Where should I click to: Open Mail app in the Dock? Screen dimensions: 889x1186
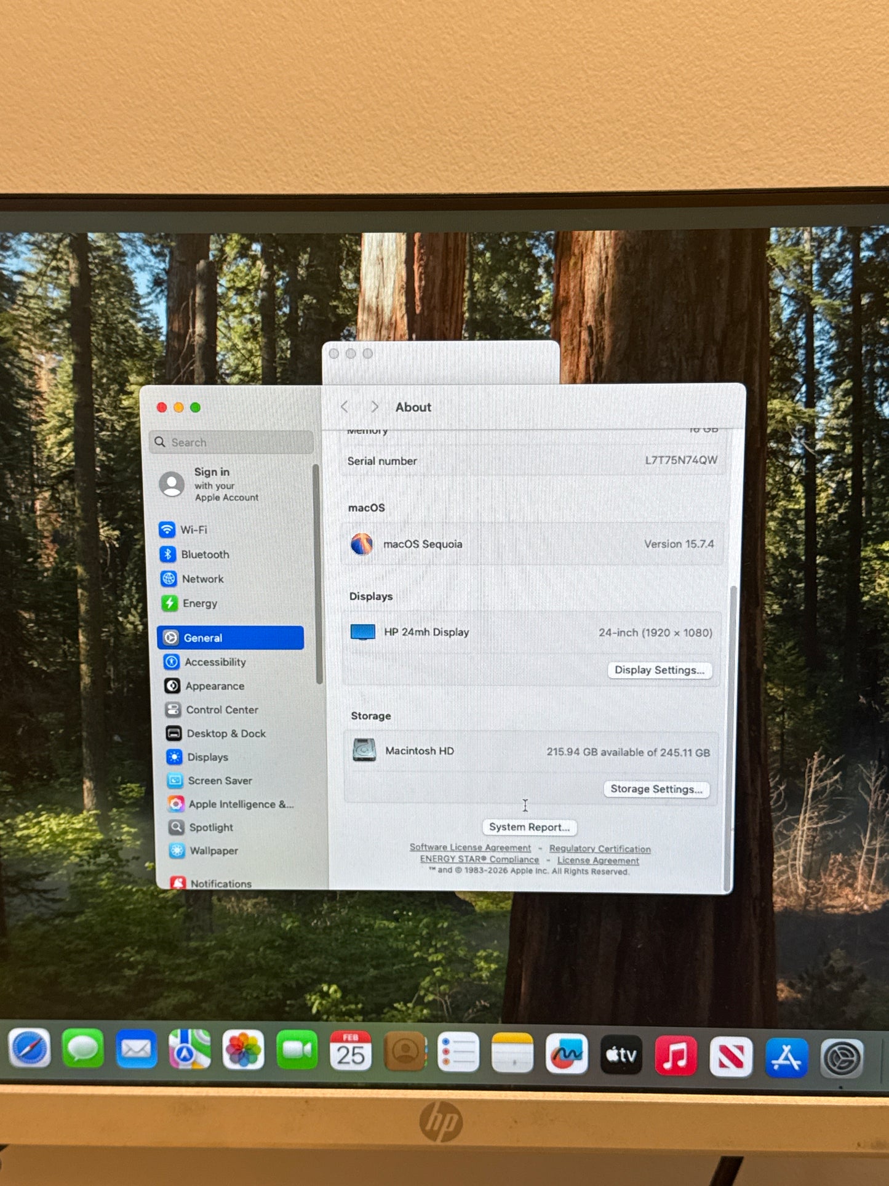pyautogui.click(x=137, y=1049)
